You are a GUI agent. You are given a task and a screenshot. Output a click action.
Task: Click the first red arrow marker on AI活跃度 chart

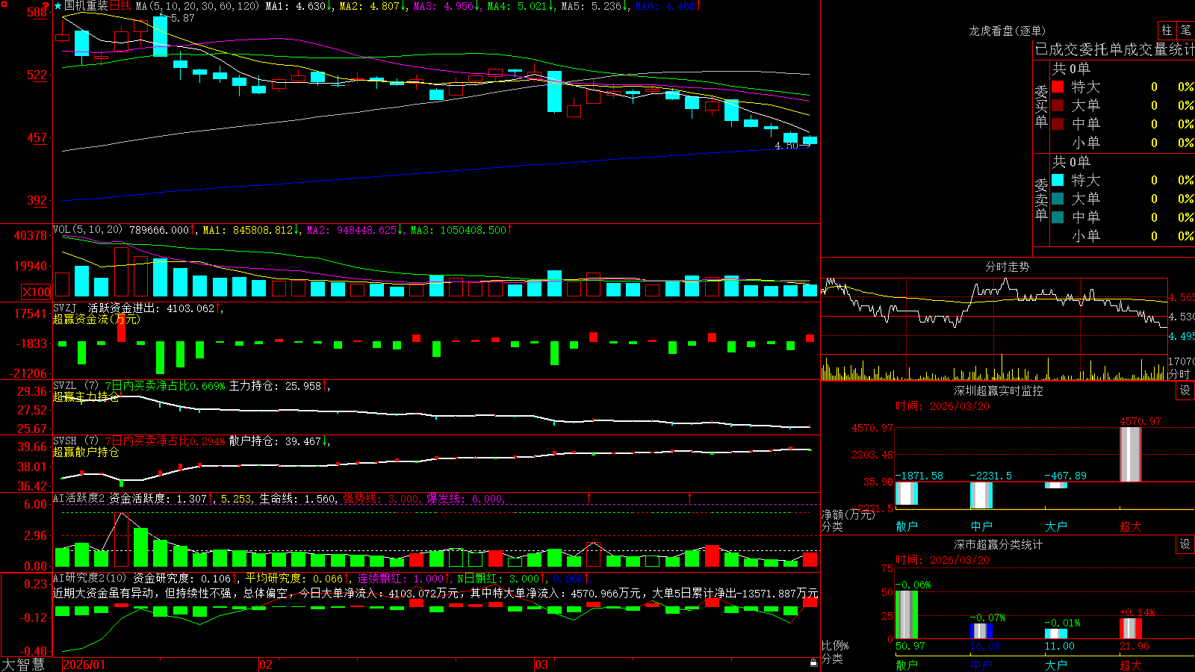point(589,497)
